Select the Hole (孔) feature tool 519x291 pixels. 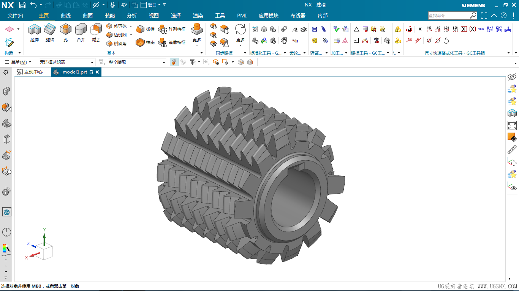pos(65,33)
